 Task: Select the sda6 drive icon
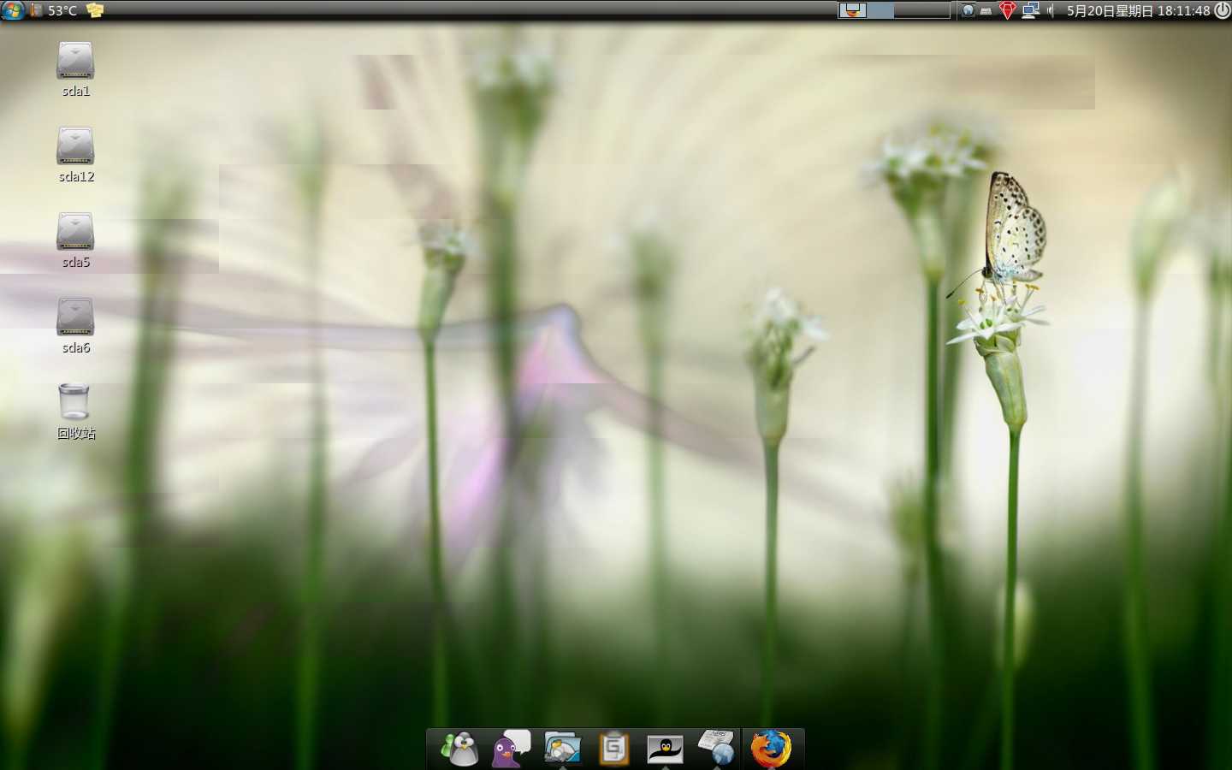[75, 317]
